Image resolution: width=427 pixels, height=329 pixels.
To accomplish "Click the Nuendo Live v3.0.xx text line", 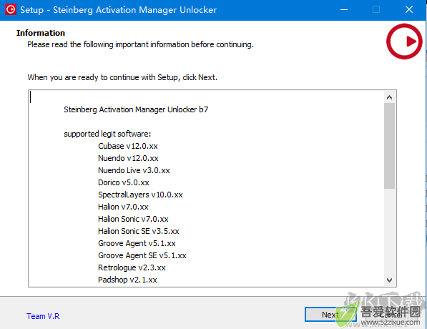I will point(134,170).
